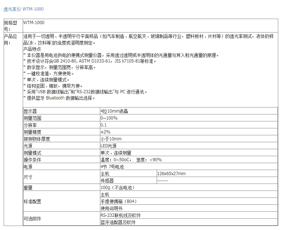Viewport: 283px width, 230px height.
Task: Select the 分辨率 row label
Action: point(30,125)
